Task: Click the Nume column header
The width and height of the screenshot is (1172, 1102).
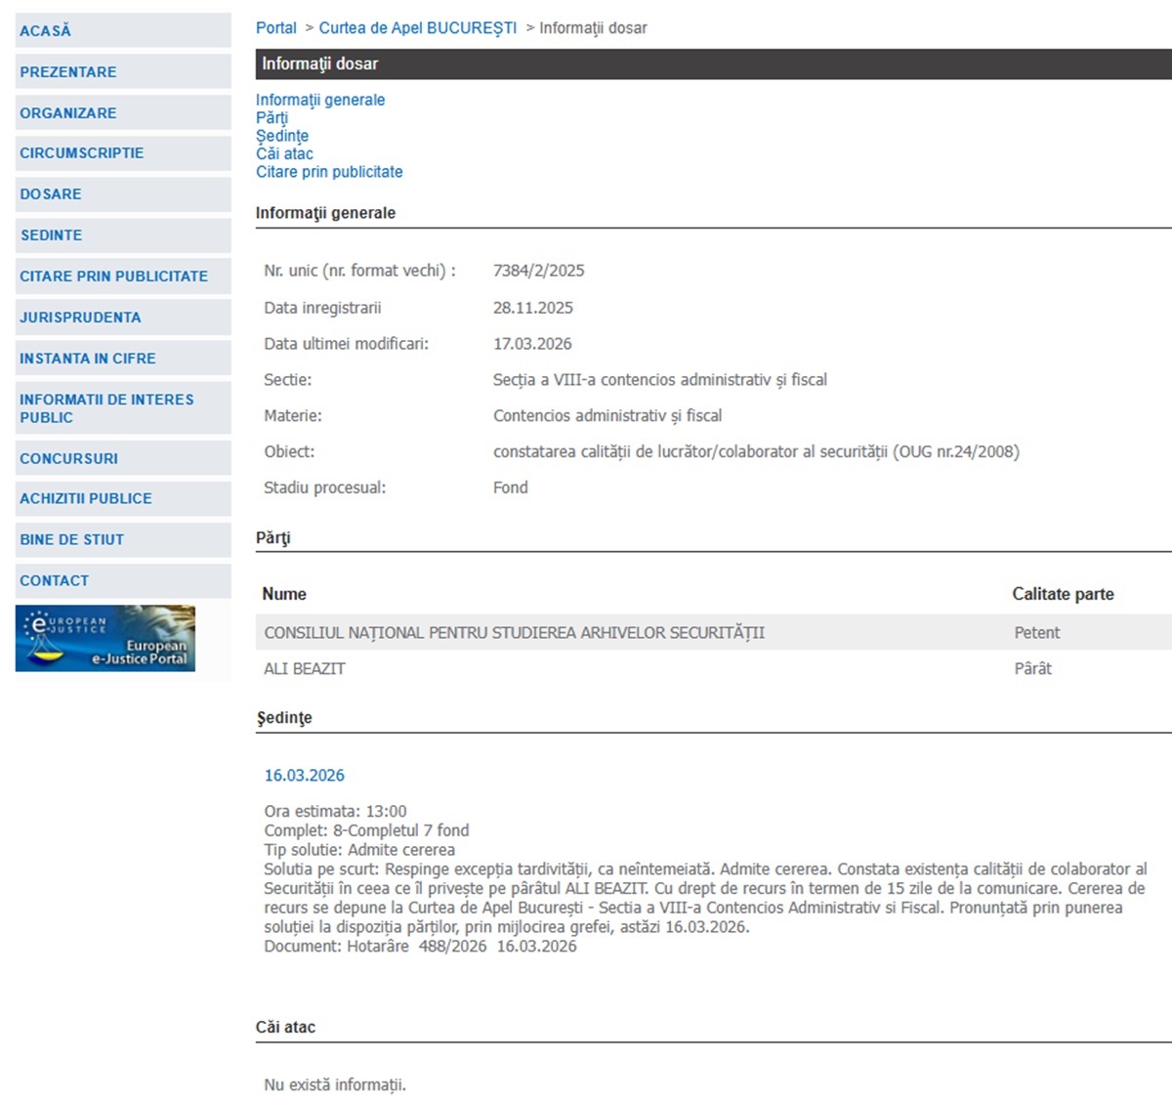Action: coord(284,594)
